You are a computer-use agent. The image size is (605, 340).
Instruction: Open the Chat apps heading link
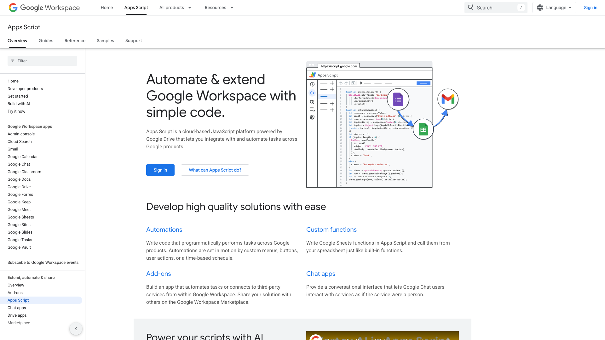321,274
